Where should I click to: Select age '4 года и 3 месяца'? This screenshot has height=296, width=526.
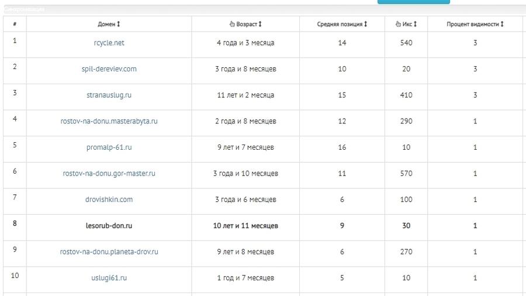[x=245, y=43]
